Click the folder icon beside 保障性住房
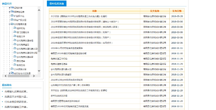The image size is (216, 110). (x=12, y=11)
